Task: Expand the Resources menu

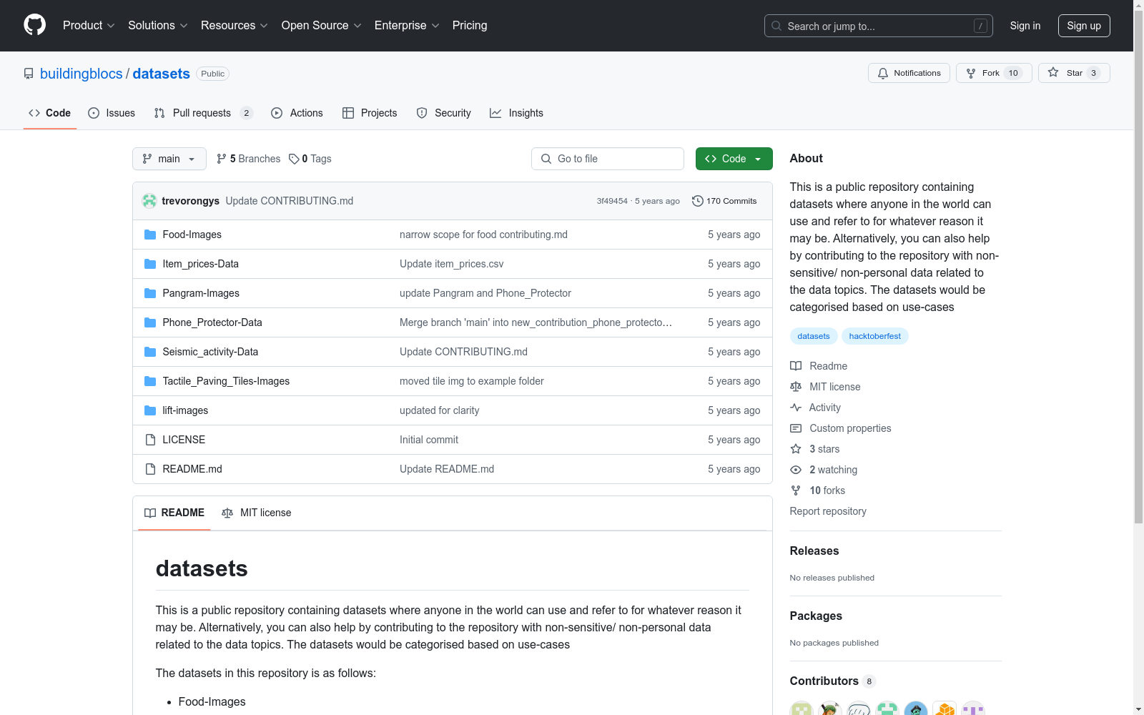Action: coord(235,25)
